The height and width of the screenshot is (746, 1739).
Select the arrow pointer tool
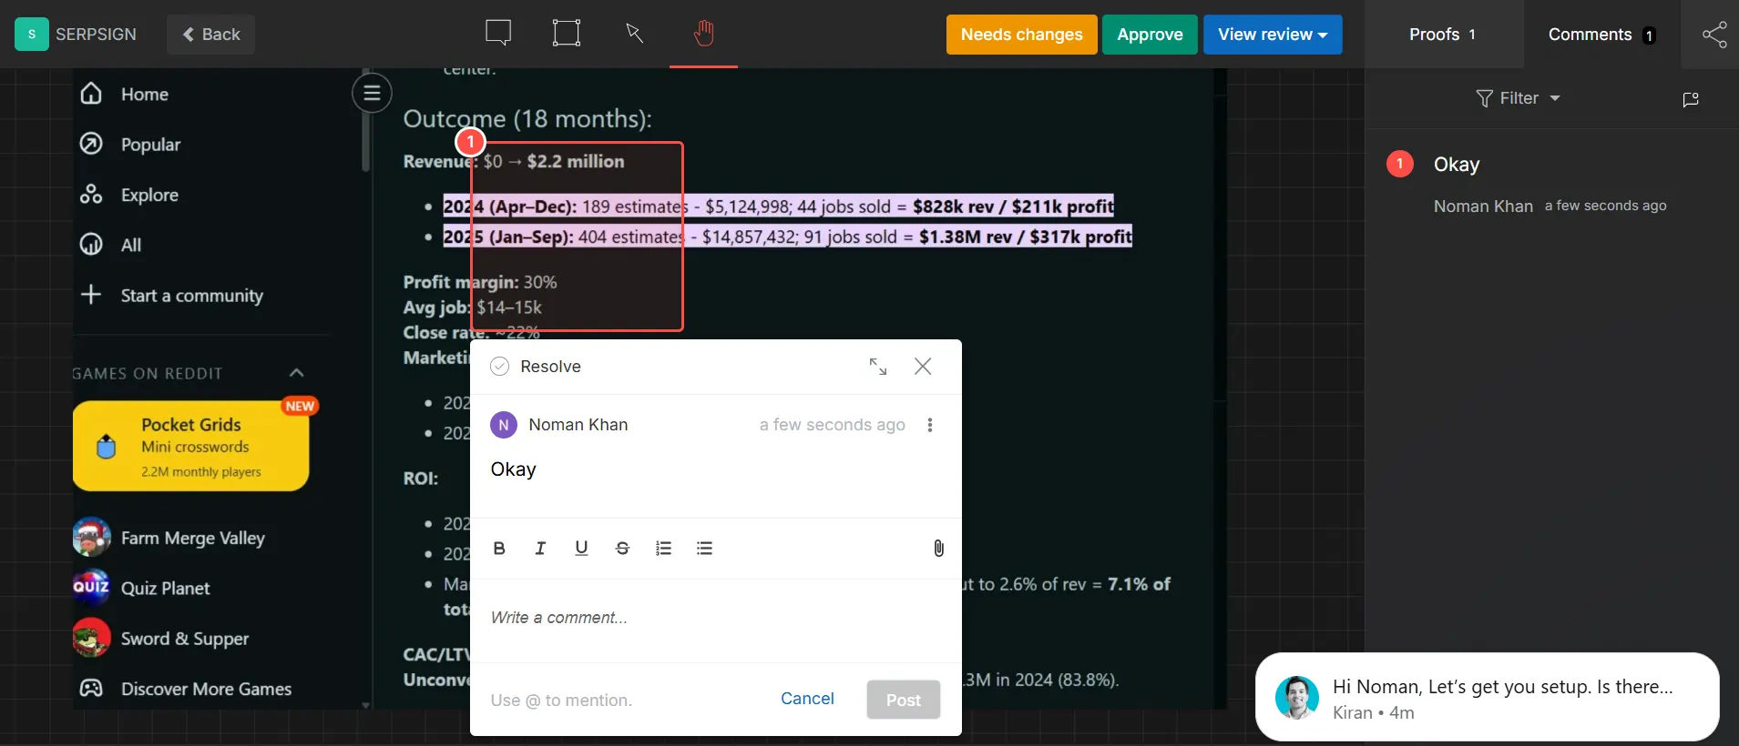coord(635,34)
